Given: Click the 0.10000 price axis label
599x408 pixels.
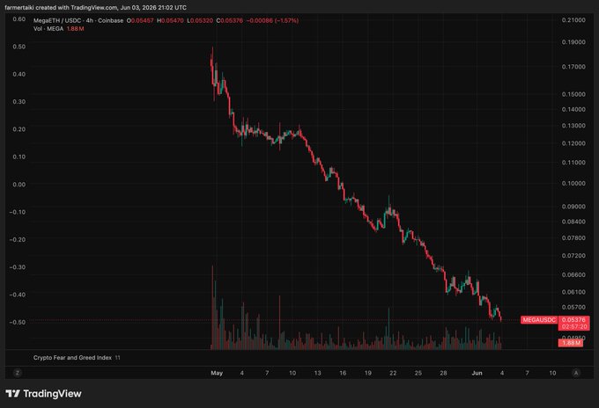Looking at the screenshot, I should point(573,184).
